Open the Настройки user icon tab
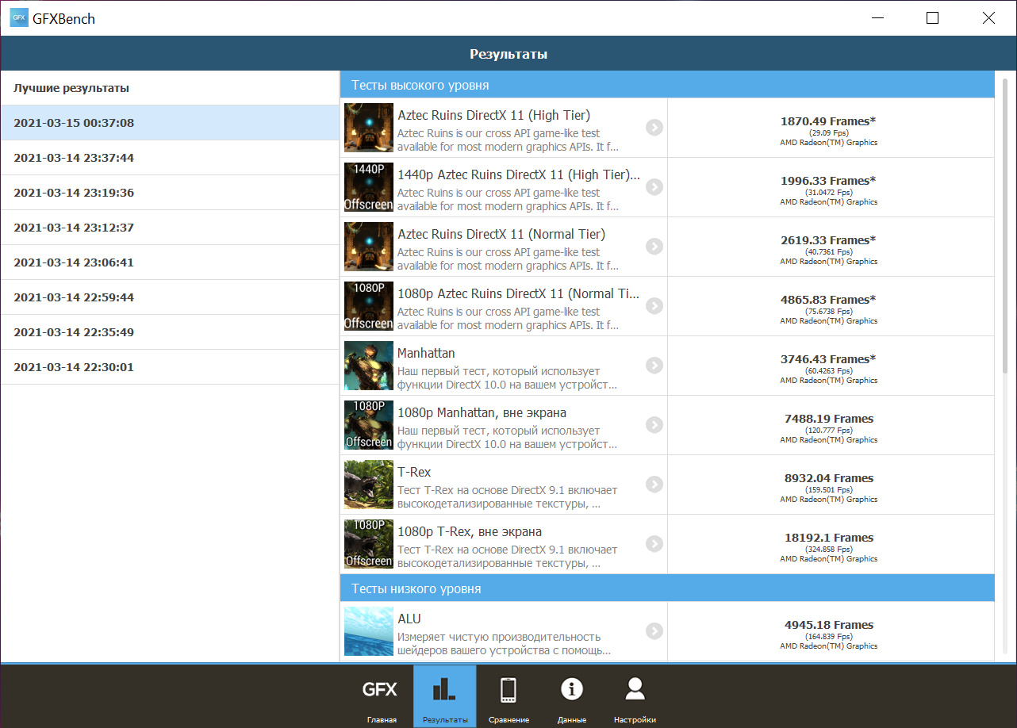The image size is (1017, 728). tap(635, 695)
